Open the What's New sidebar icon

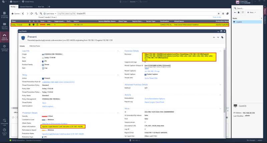4,132
